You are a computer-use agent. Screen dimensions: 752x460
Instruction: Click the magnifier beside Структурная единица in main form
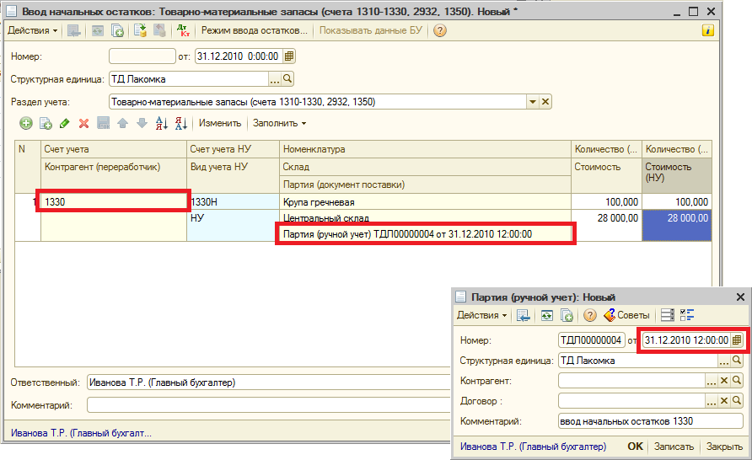(x=287, y=79)
